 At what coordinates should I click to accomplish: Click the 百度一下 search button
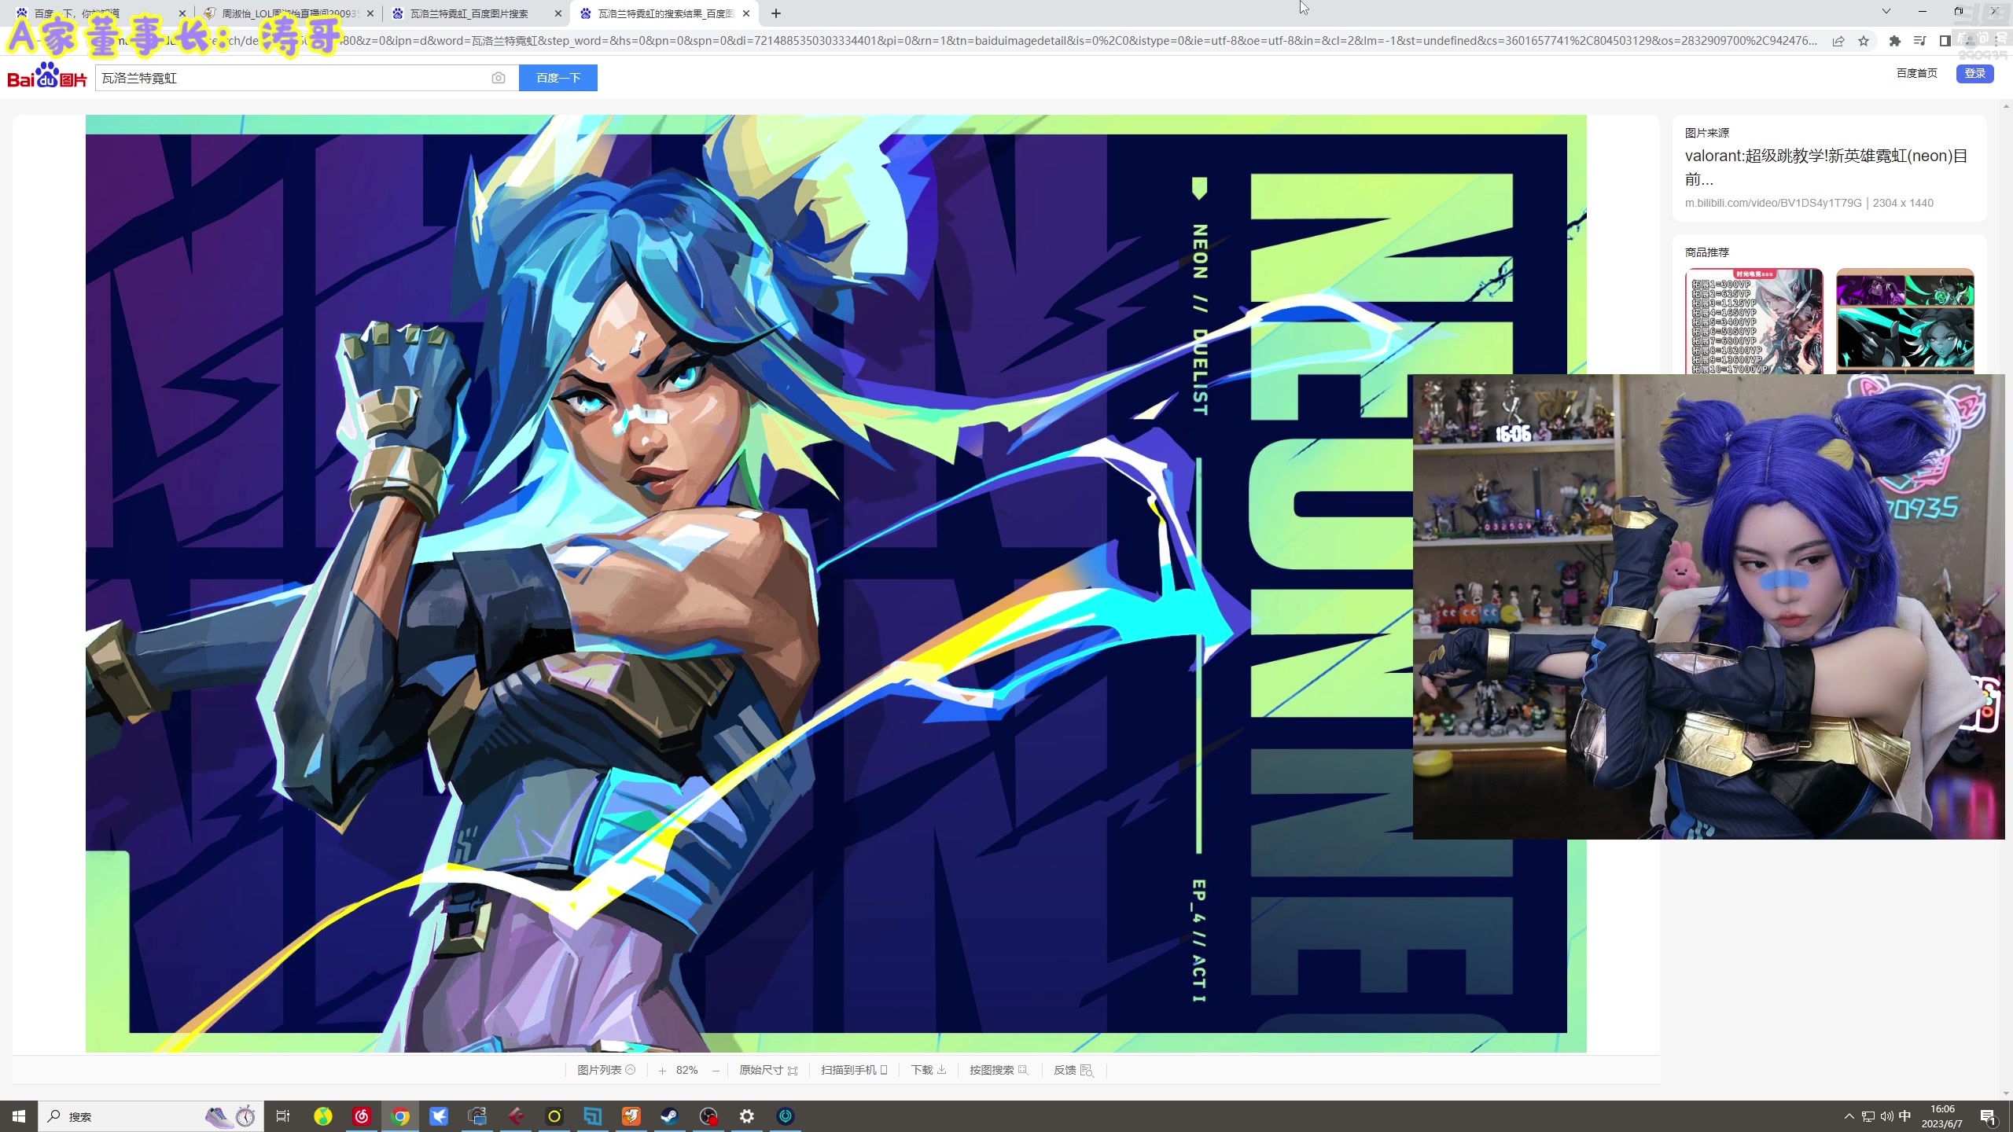[558, 78]
